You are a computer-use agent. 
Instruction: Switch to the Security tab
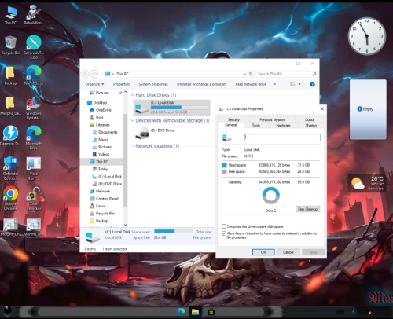click(x=233, y=119)
